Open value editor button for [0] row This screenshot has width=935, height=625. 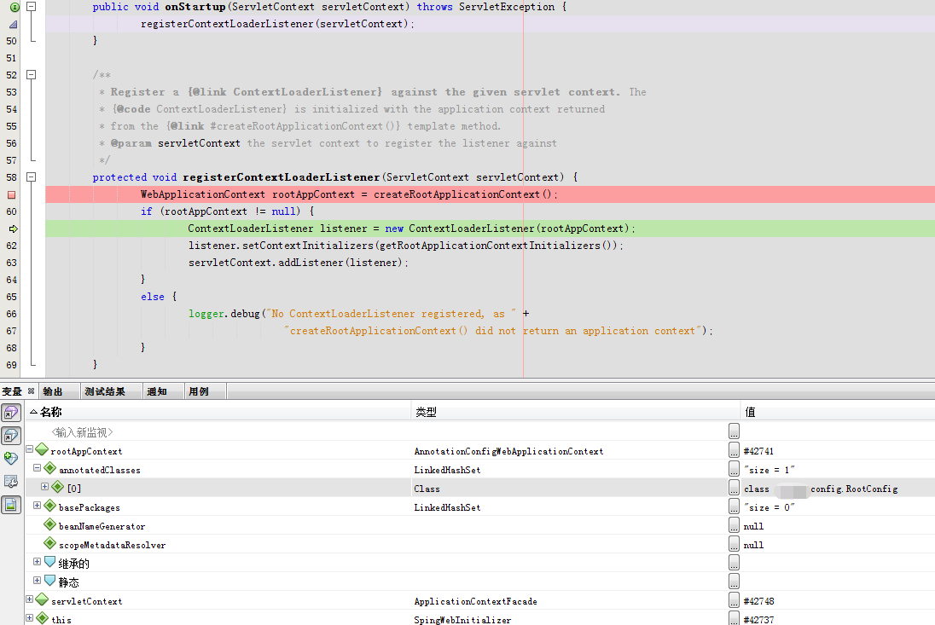pyautogui.click(x=734, y=488)
